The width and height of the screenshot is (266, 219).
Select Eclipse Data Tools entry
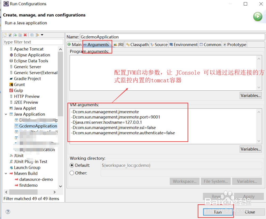click(31, 61)
